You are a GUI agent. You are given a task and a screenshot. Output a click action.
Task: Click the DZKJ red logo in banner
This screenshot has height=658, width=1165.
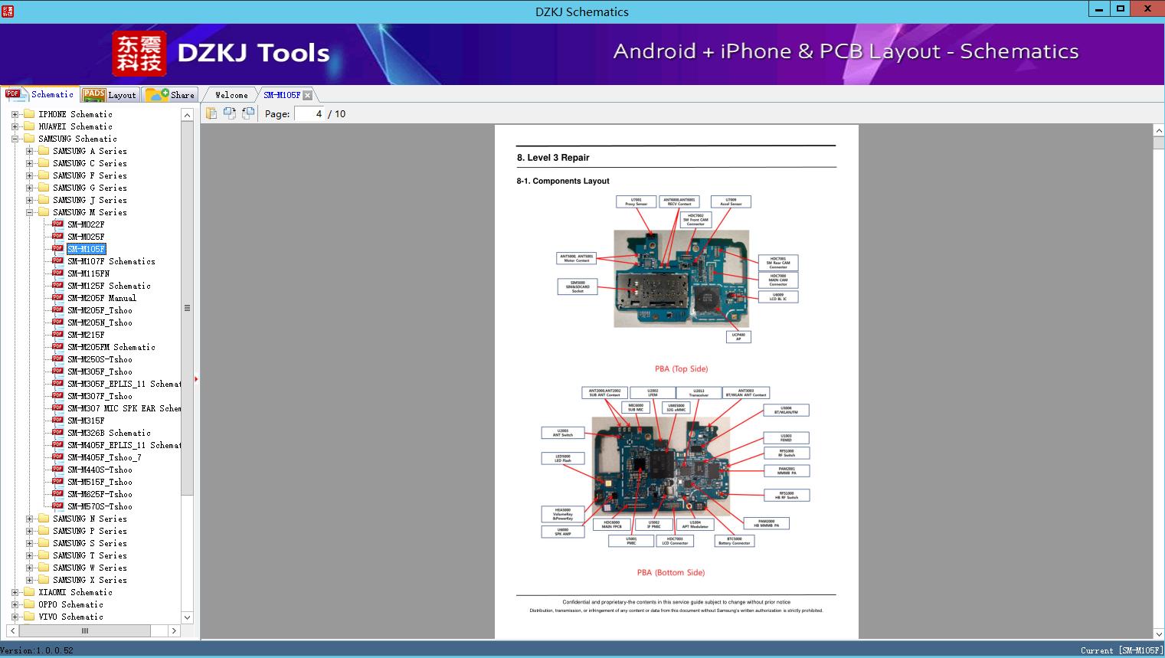click(139, 54)
